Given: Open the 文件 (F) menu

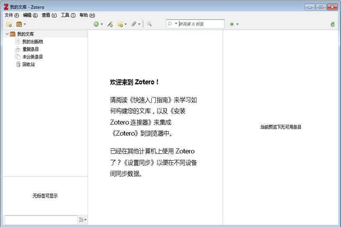Looking at the screenshot, I should coord(12,15).
